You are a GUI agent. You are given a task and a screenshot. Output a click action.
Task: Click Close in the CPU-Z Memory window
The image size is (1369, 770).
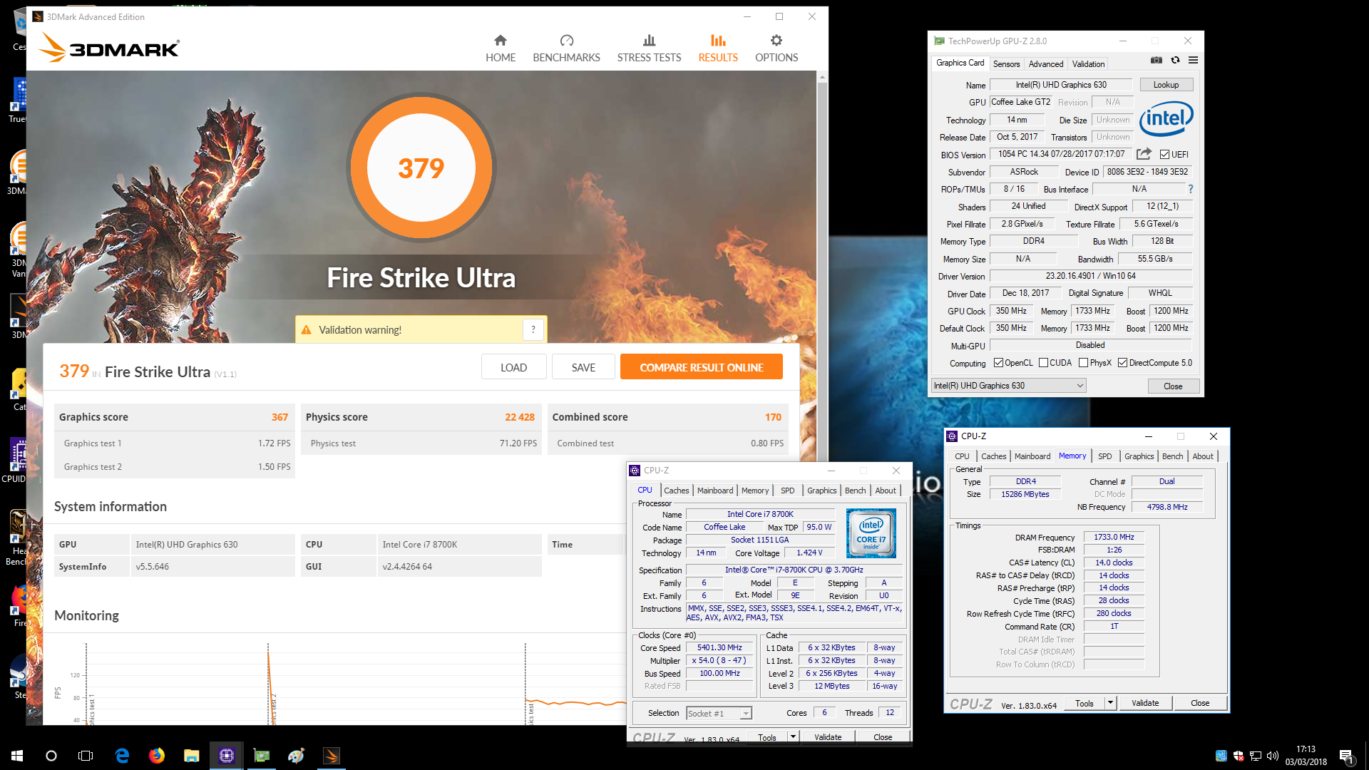point(1199,703)
